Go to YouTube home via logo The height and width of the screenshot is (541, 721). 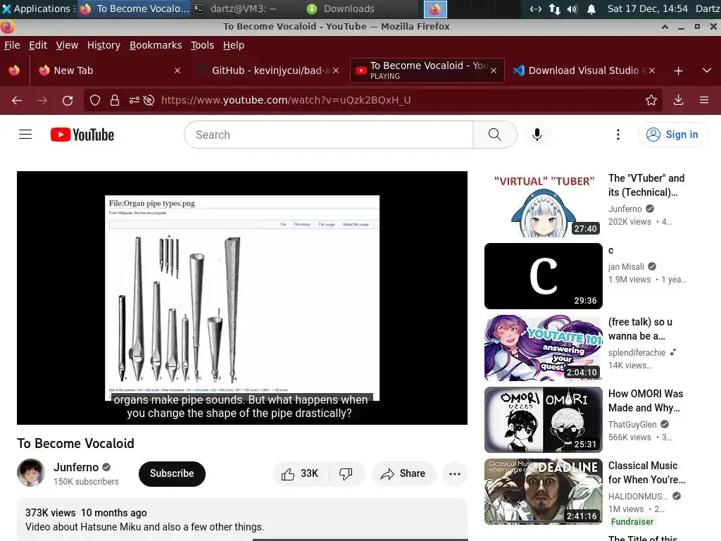[x=82, y=135]
